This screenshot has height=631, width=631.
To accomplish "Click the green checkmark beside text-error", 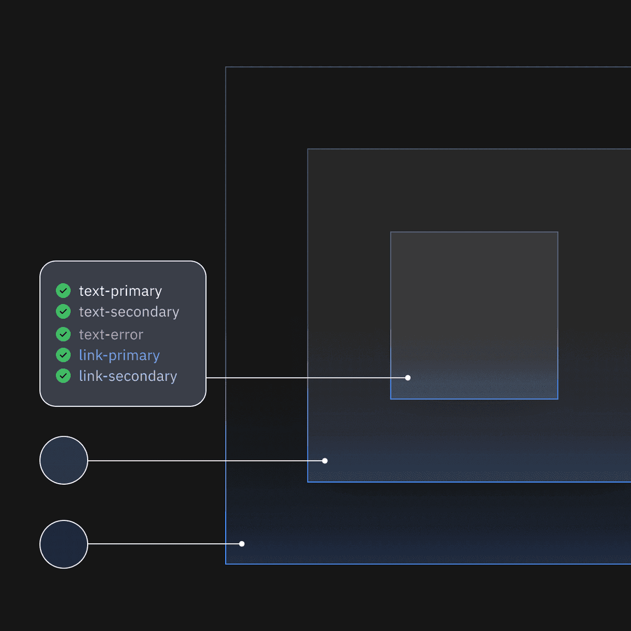I will coord(63,334).
